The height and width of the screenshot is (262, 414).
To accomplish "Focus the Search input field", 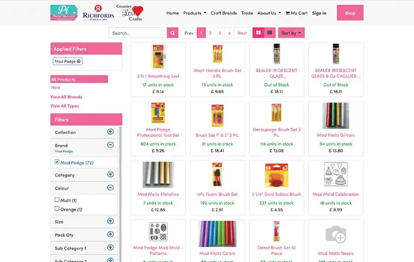I will pyautogui.click(x=138, y=33).
